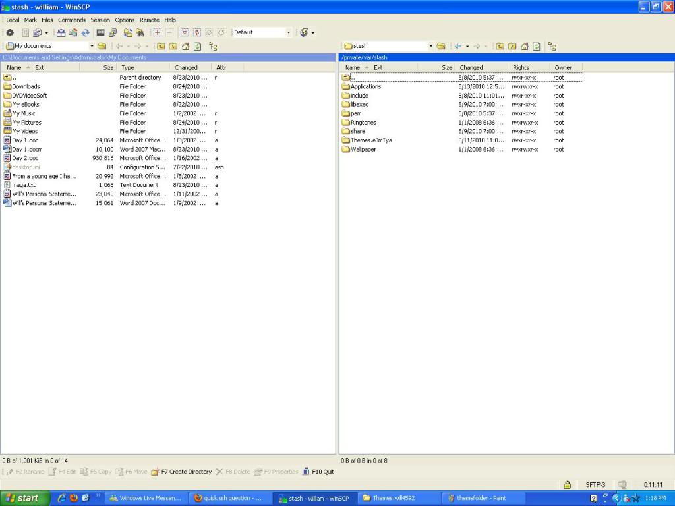The width and height of the screenshot is (675, 506).
Task: Open the queue options drop-down arrow
Action: coord(47,32)
